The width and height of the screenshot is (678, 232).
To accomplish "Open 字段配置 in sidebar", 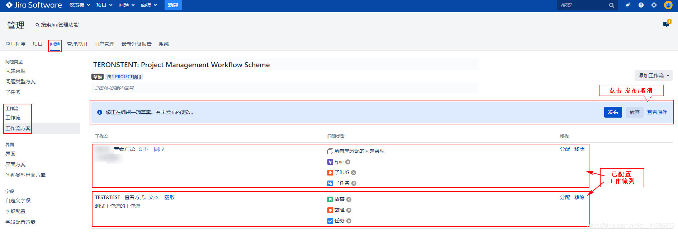I will tap(15, 211).
